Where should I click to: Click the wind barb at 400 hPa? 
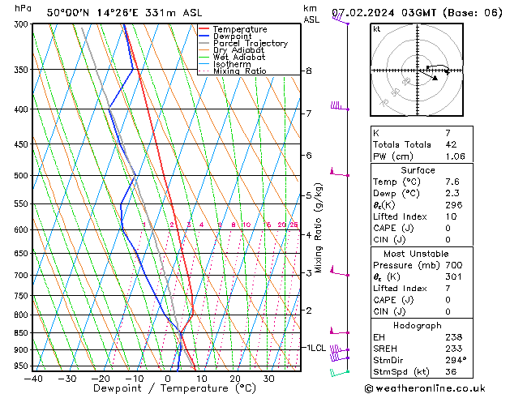[336, 106]
